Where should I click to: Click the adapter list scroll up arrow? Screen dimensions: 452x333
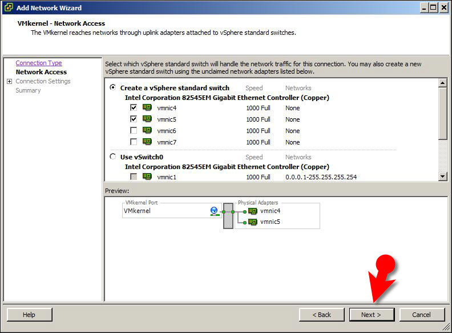tap(442, 83)
